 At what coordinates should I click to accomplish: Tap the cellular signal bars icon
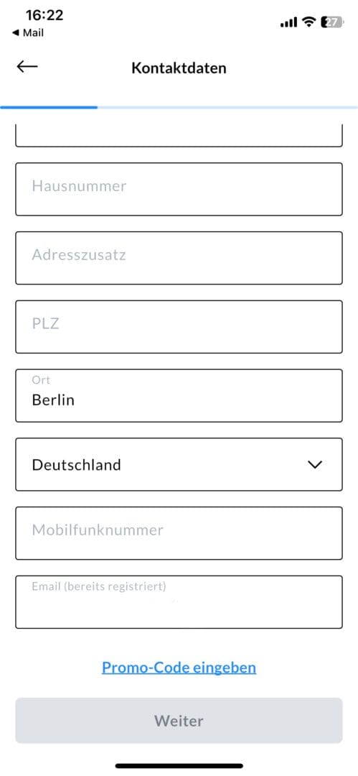pyautogui.click(x=289, y=22)
